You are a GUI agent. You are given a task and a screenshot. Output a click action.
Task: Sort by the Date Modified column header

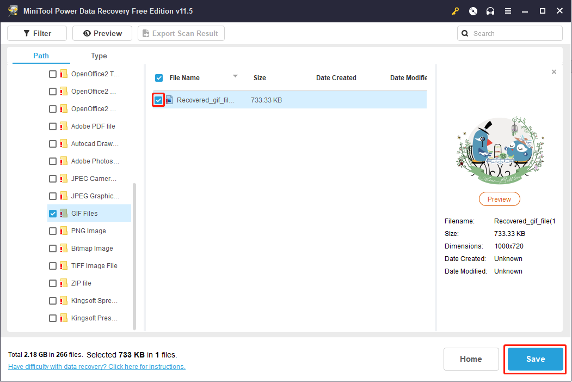point(409,78)
